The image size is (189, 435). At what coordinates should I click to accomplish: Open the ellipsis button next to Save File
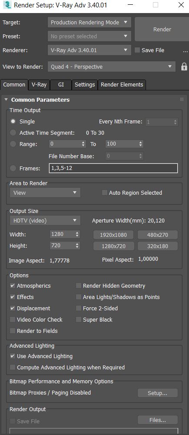coord(186,51)
